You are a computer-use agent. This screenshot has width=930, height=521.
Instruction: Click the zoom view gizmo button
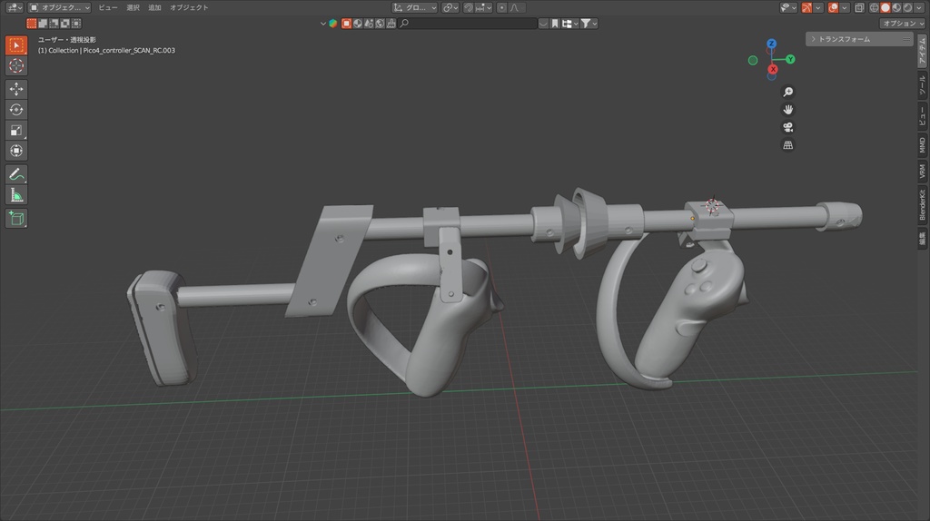(x=787, y=92)
